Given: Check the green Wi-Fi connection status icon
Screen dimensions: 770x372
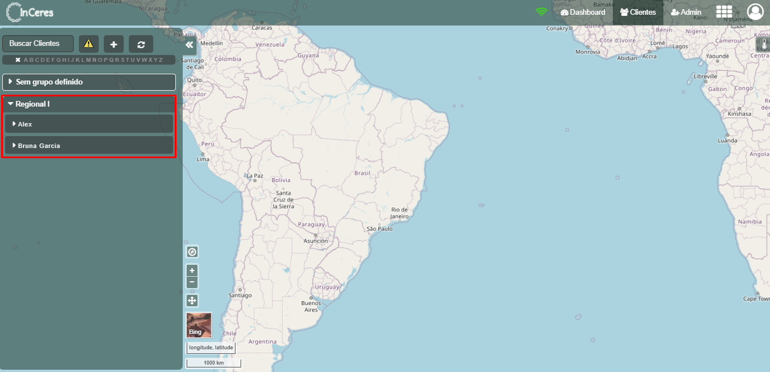Looking at the screenshot, I should [x=542, y=12].
